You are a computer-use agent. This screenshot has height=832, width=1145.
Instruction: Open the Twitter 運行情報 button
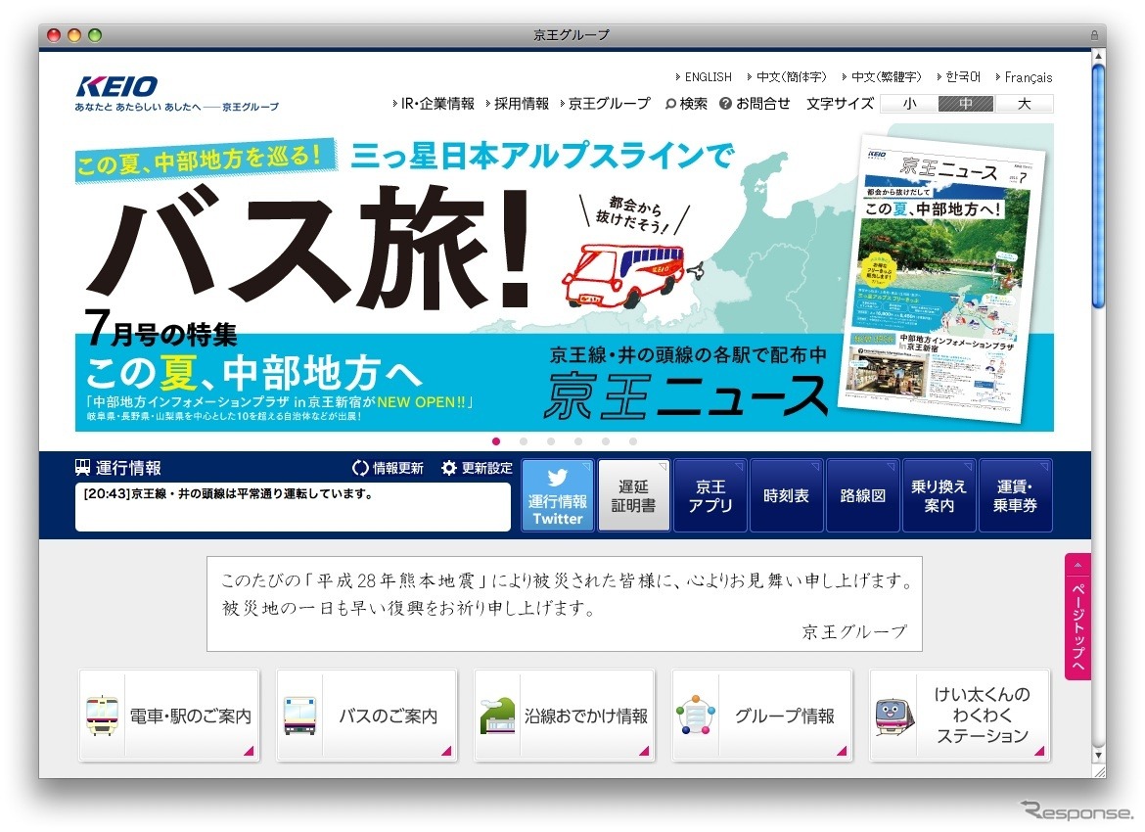coord(557,495)
